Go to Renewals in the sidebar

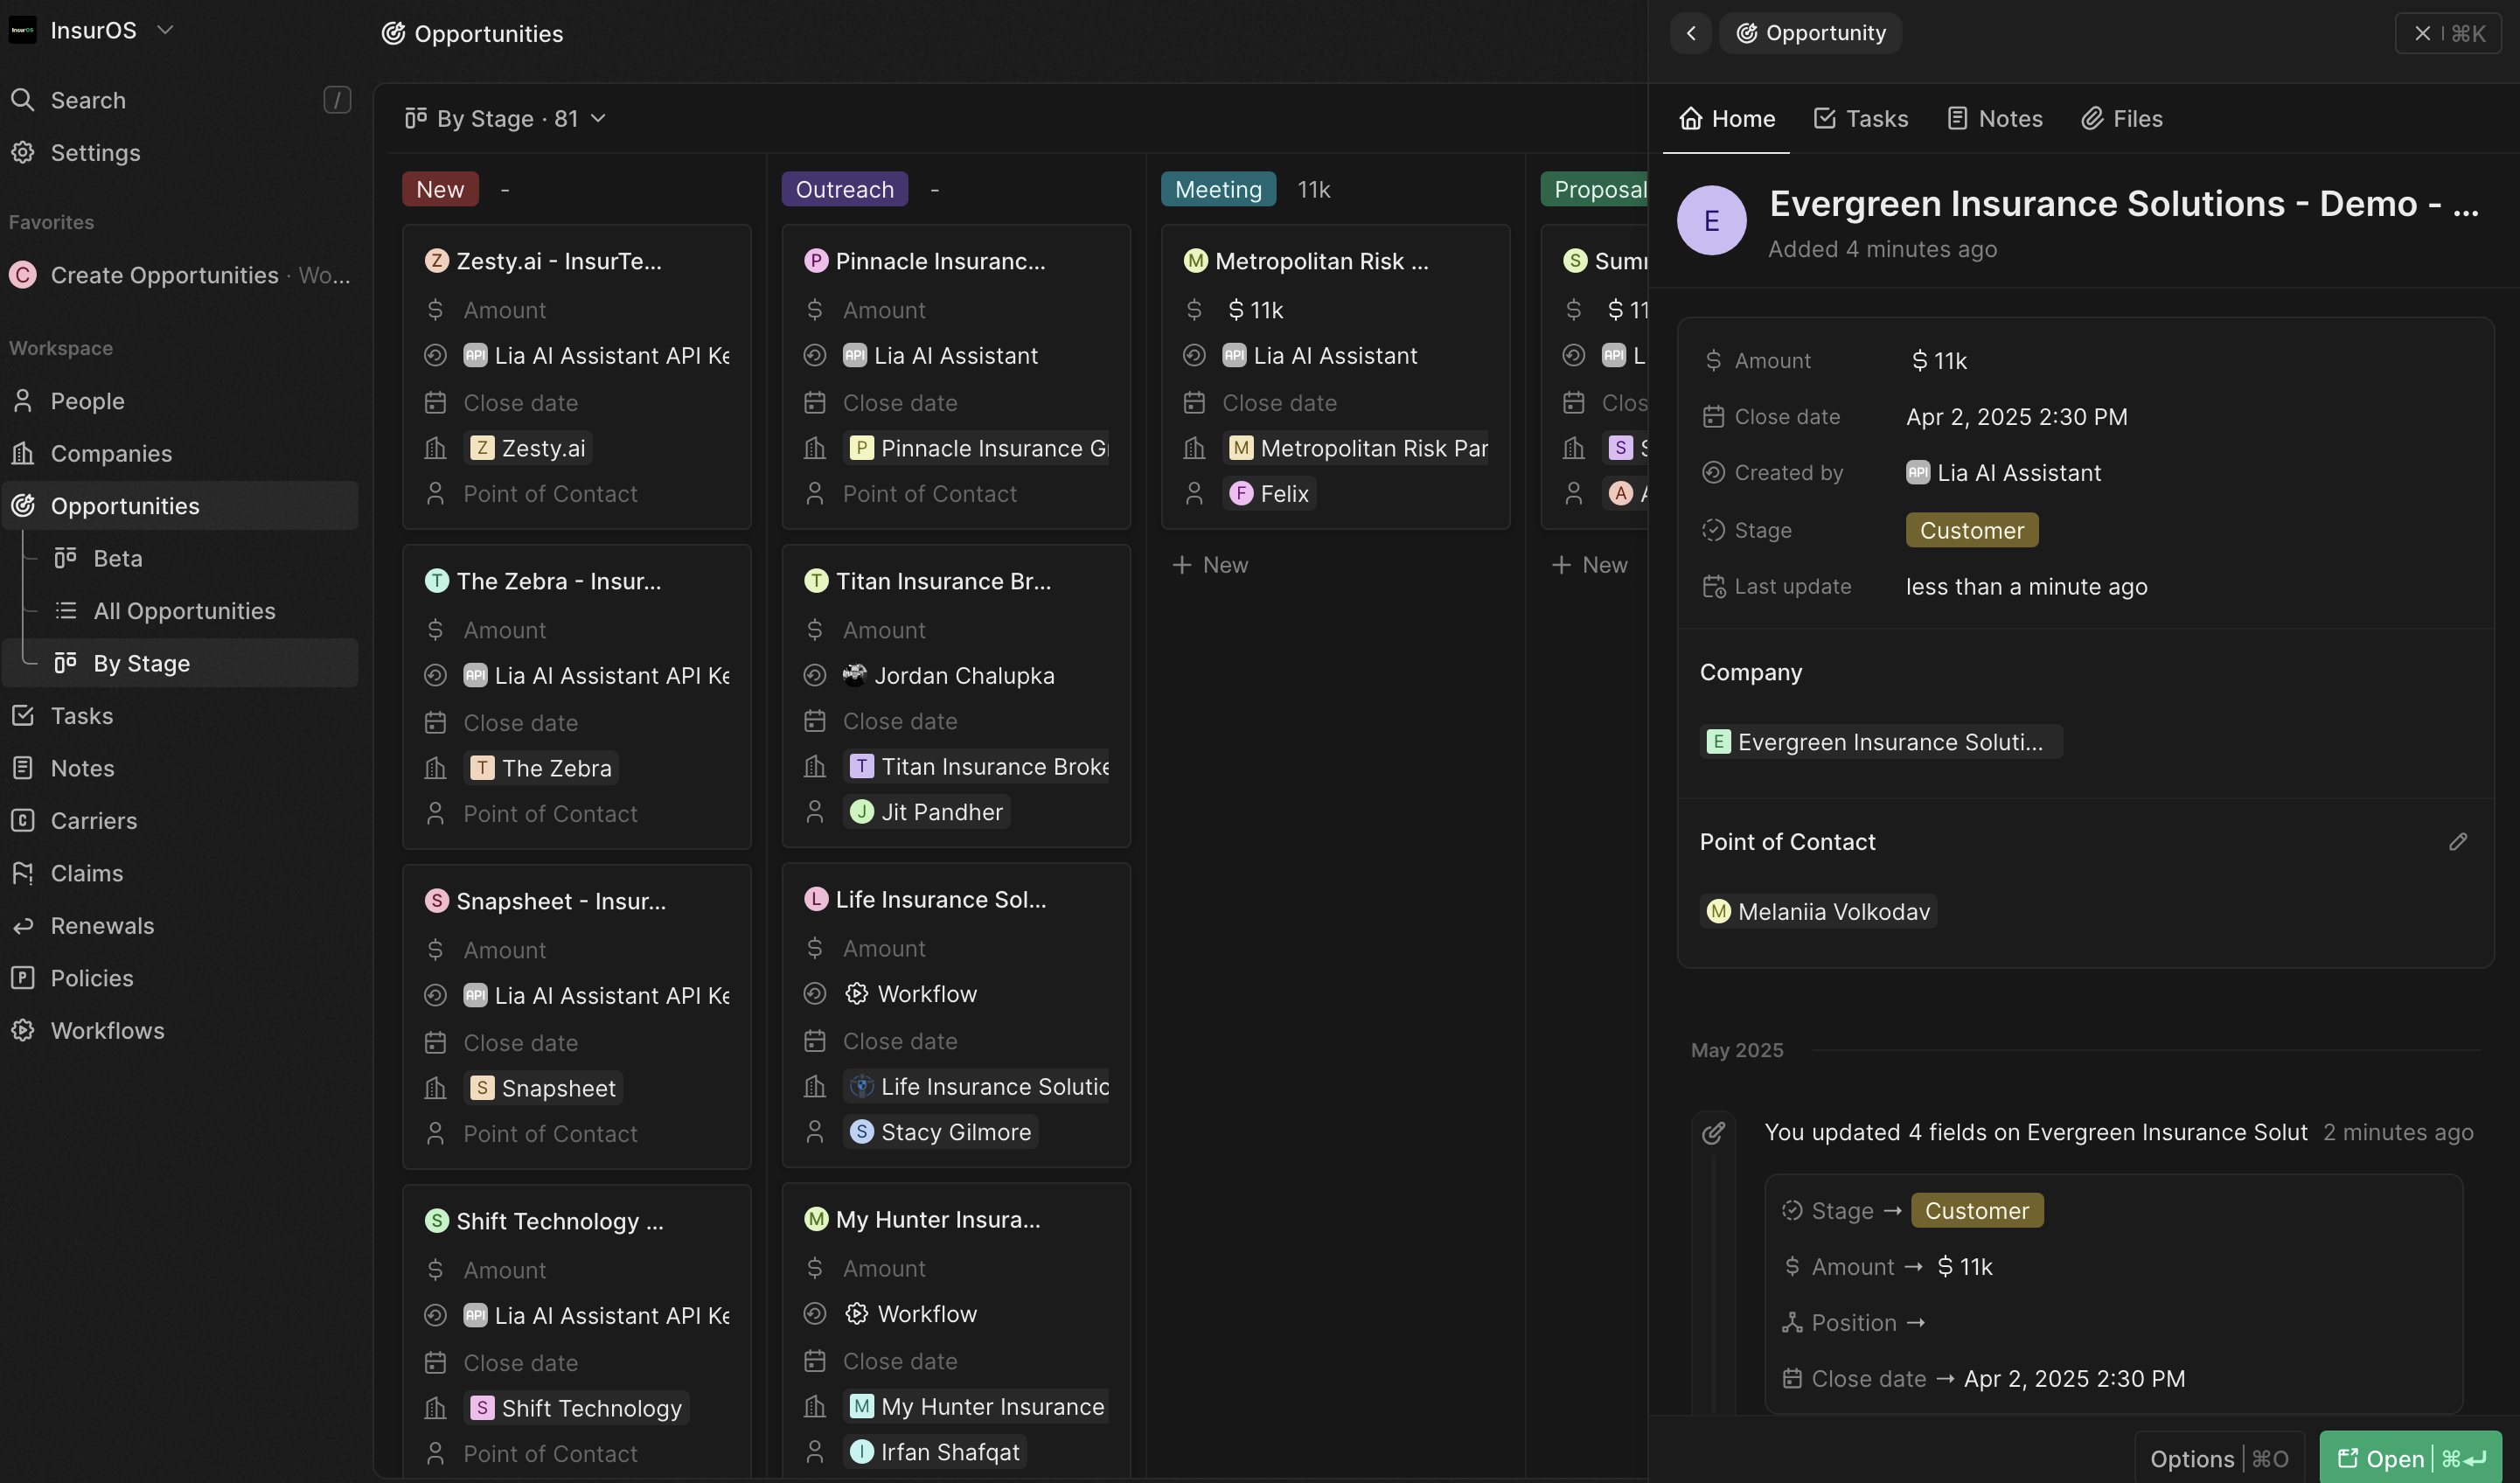pos(102,926)
